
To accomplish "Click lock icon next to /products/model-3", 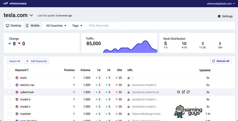I will pyautogui.click(x=129, y=85).
